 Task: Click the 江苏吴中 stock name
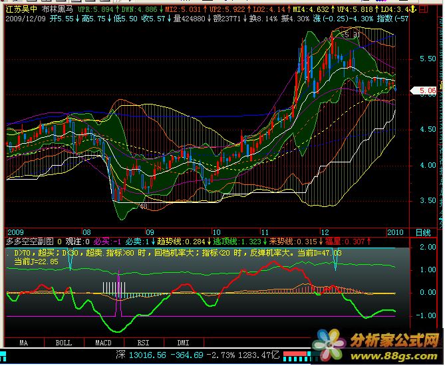(21, 11)
